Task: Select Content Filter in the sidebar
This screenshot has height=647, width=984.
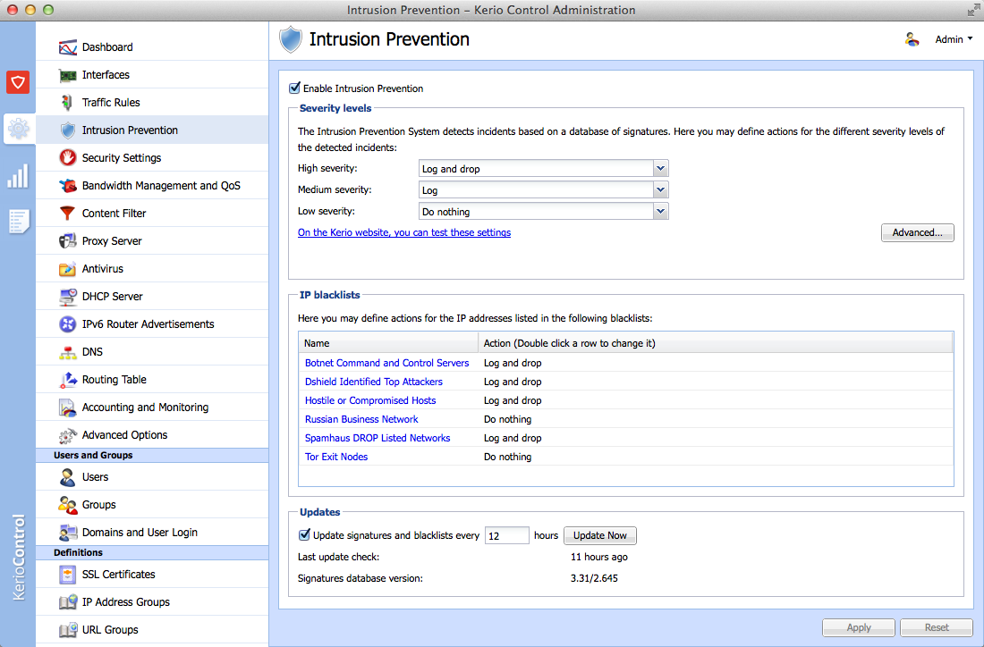Action: coord(152,214)
